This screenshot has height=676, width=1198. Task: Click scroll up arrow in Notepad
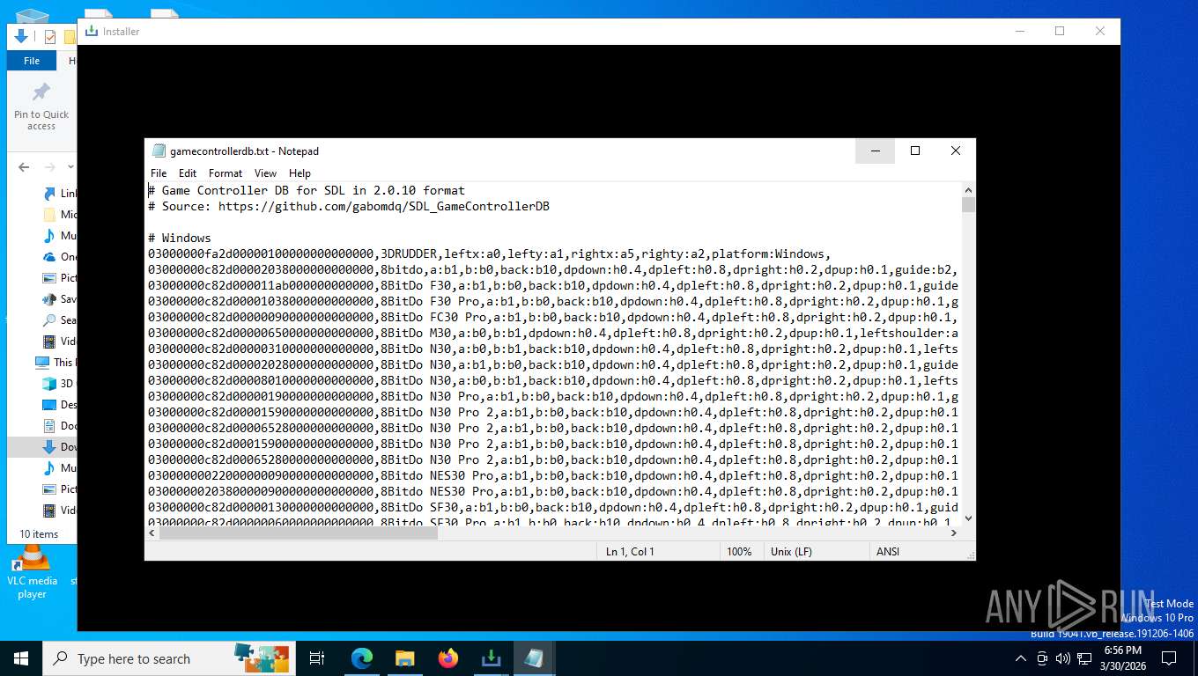click(x=968, y=190)
